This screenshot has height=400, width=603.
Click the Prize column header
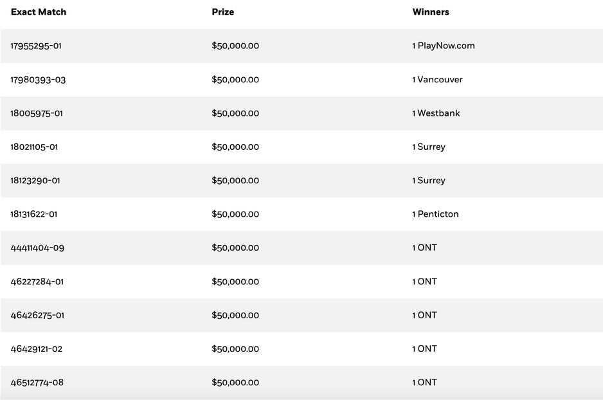pos(222,12)
